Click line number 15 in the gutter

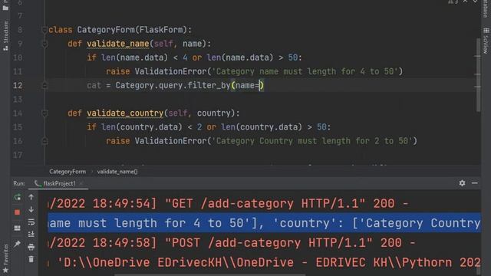pyautogui.click(x=18, y=127)
